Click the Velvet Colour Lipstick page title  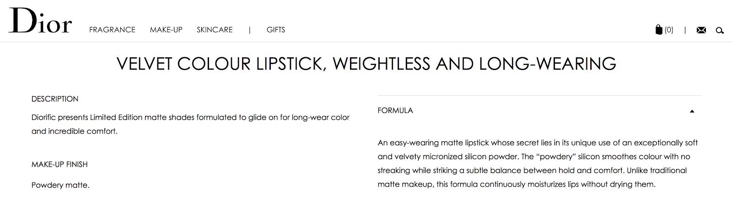coord(366,64)
